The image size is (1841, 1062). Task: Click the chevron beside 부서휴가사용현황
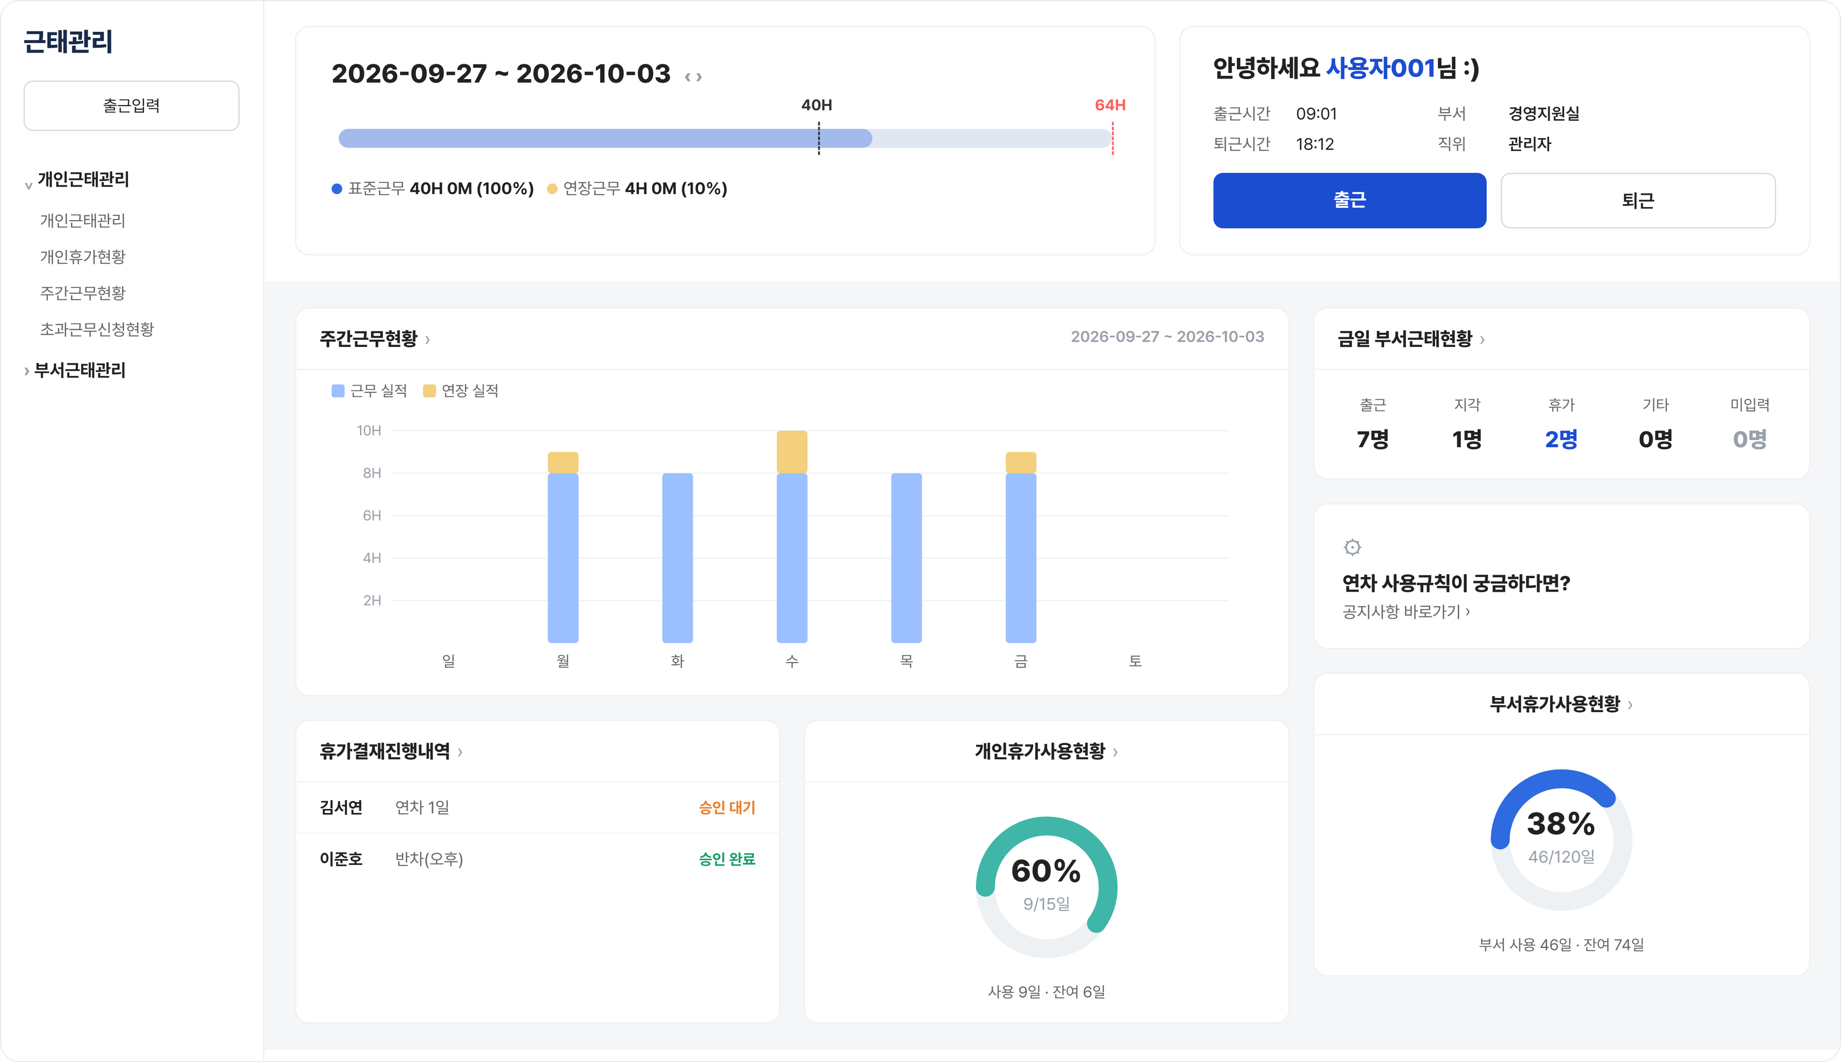[x=1630, y=705]
